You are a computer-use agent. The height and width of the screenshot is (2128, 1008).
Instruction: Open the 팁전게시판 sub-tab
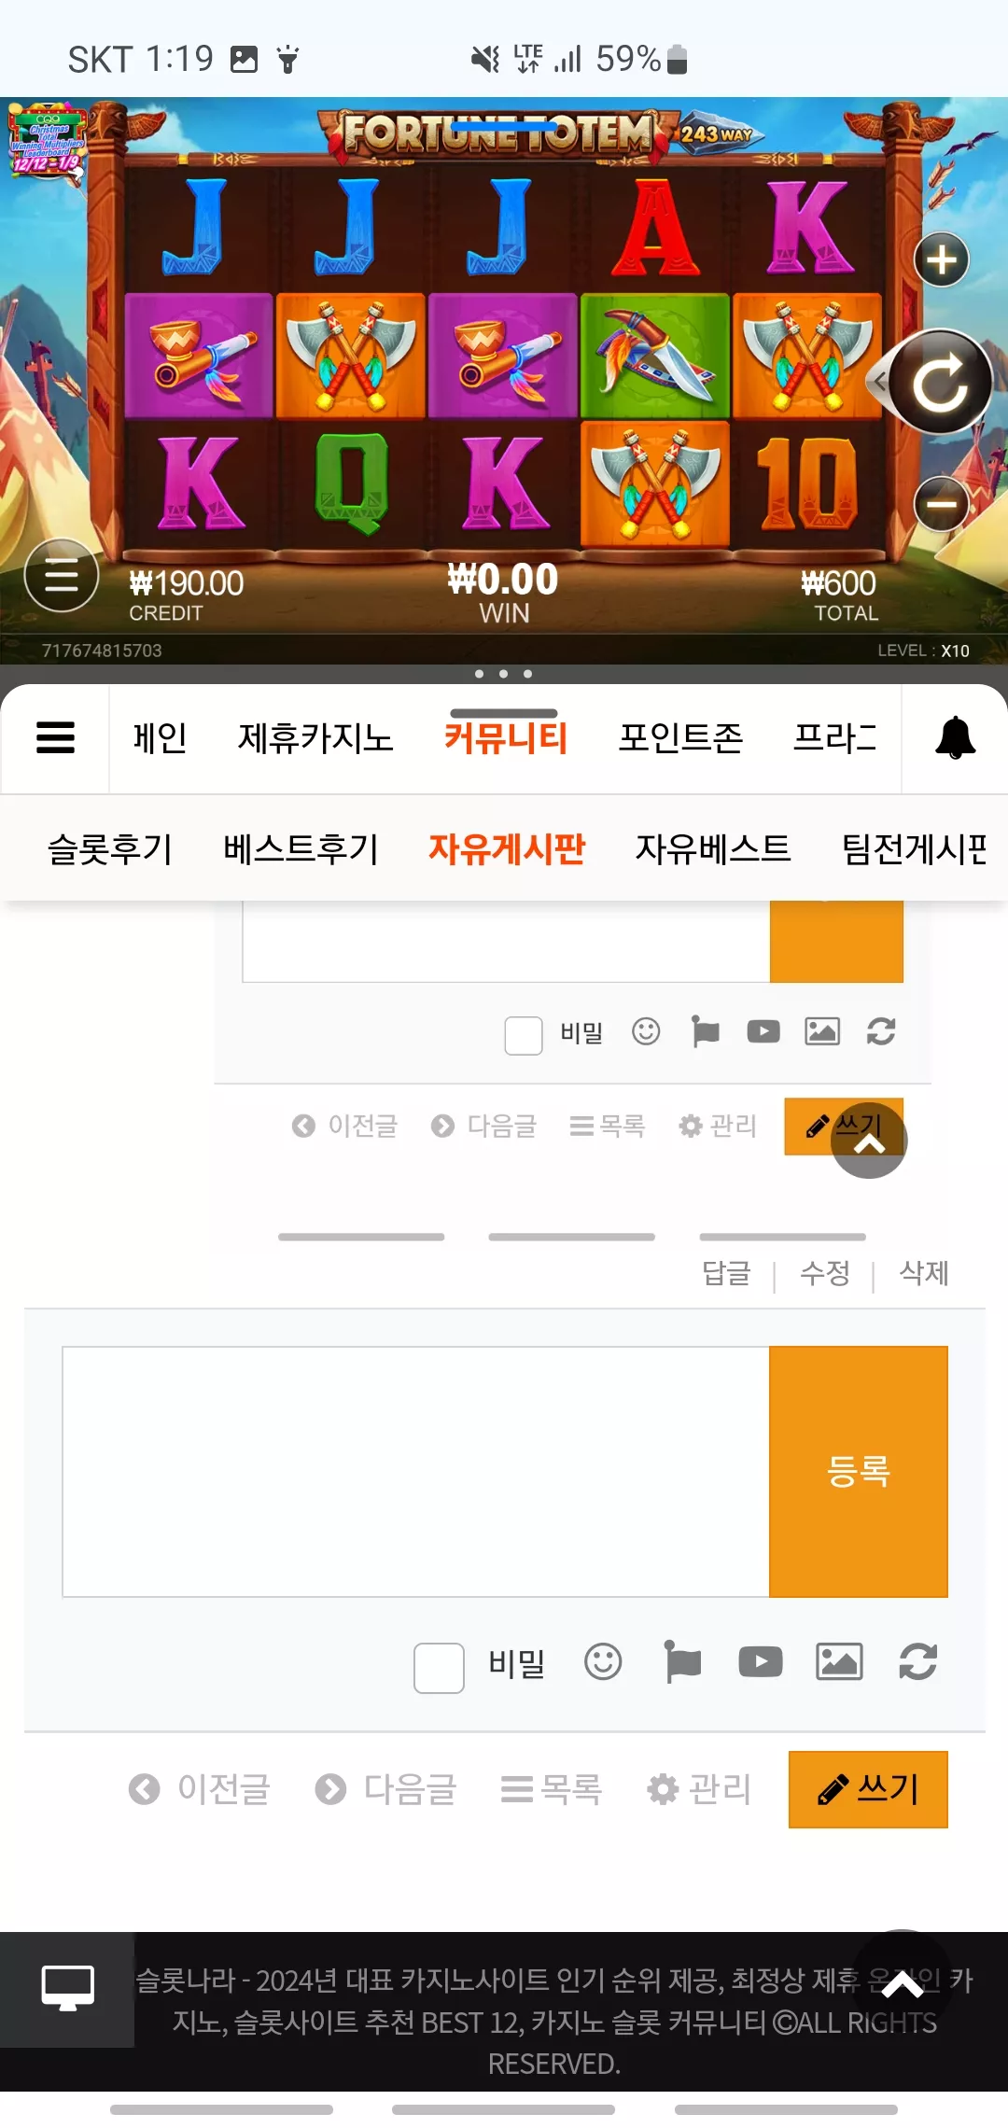[x=915, y=848]
